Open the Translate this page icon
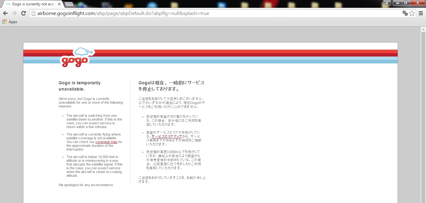The image size is (426, 203). click(x=405, y=13)
